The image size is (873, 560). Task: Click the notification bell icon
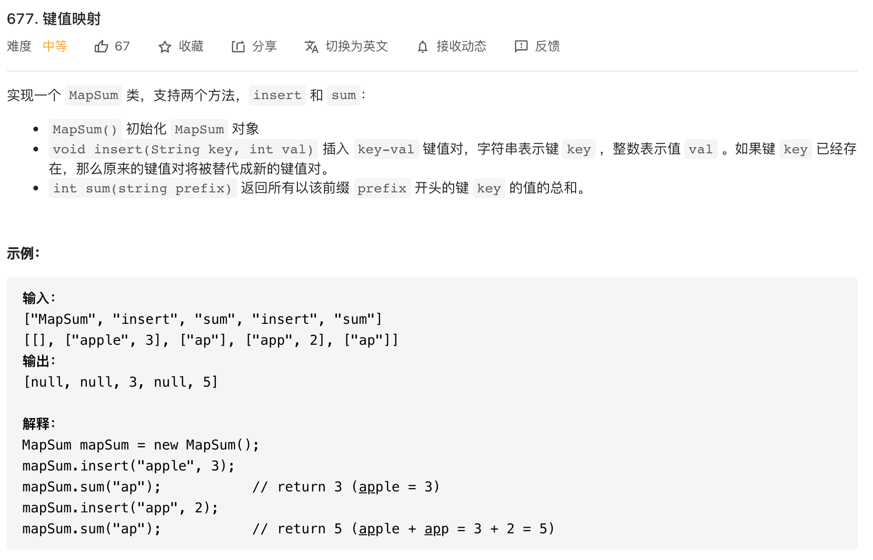tap(423, 47)
